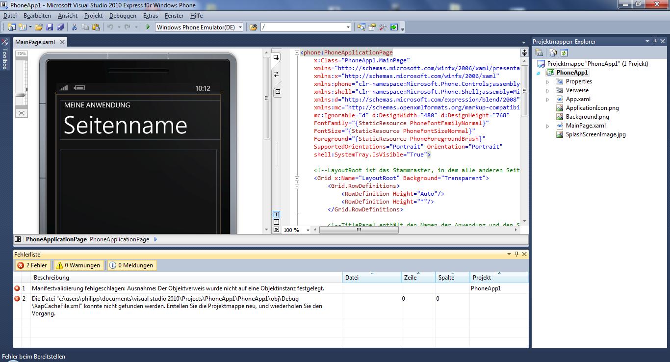Image resolution: width=670 pixels, height=362 pixels.
Task: Click the New Project toolbar icon
Action: point(11,27)
